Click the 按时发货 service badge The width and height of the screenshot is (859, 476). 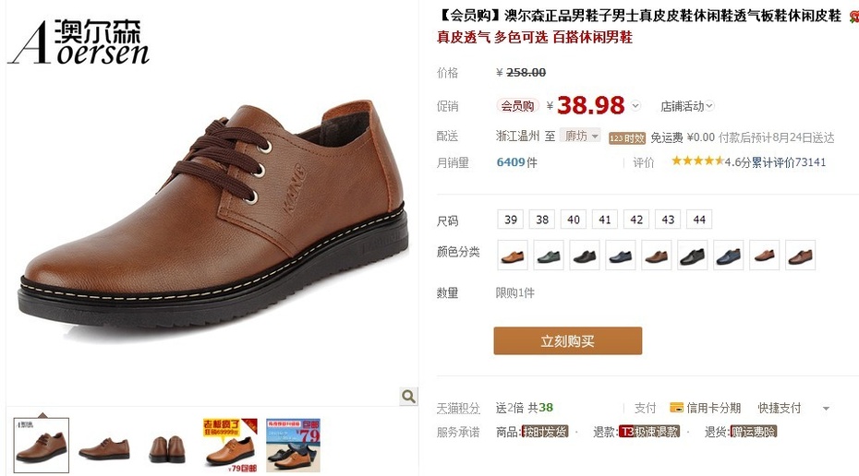click(x=544, y=432)
